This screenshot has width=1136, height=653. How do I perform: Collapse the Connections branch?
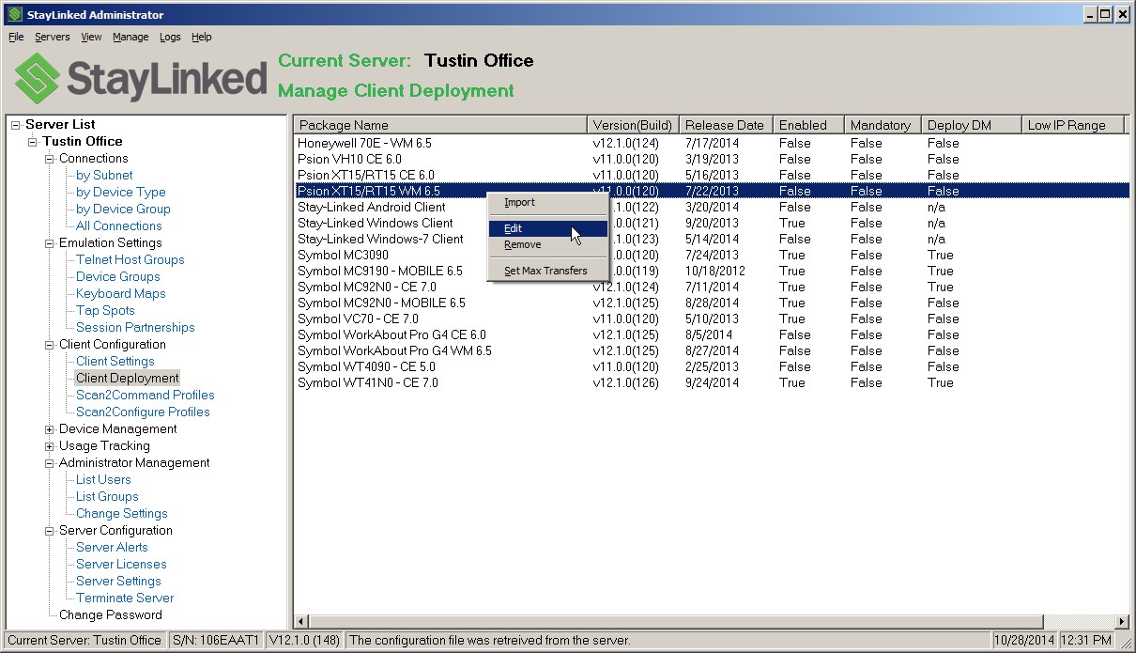[x=49, y=158]
